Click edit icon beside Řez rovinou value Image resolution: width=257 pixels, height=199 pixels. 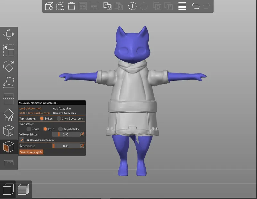(82, 146)
